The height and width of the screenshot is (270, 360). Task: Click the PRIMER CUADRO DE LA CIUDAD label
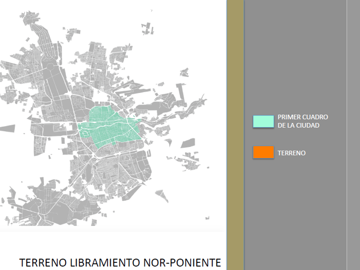pyautogui.click(x=303, y=120)
